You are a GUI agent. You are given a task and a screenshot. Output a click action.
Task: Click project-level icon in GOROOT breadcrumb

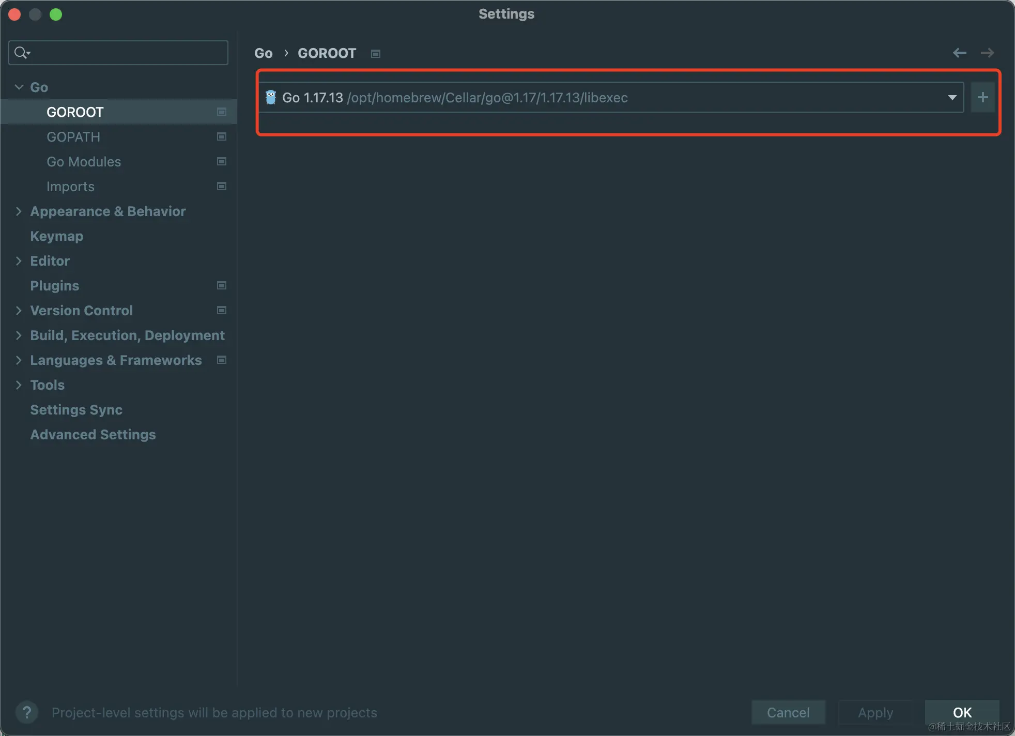[376, 54]
